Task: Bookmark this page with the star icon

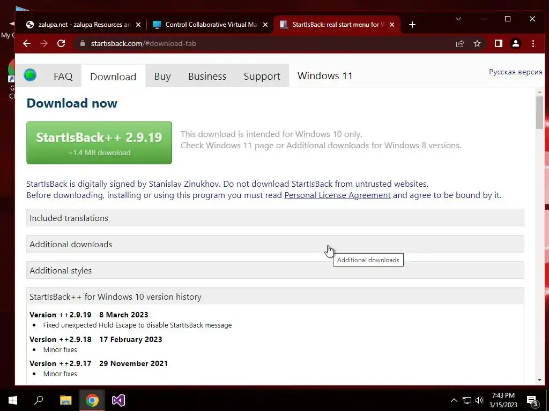Action: [477, 44]
